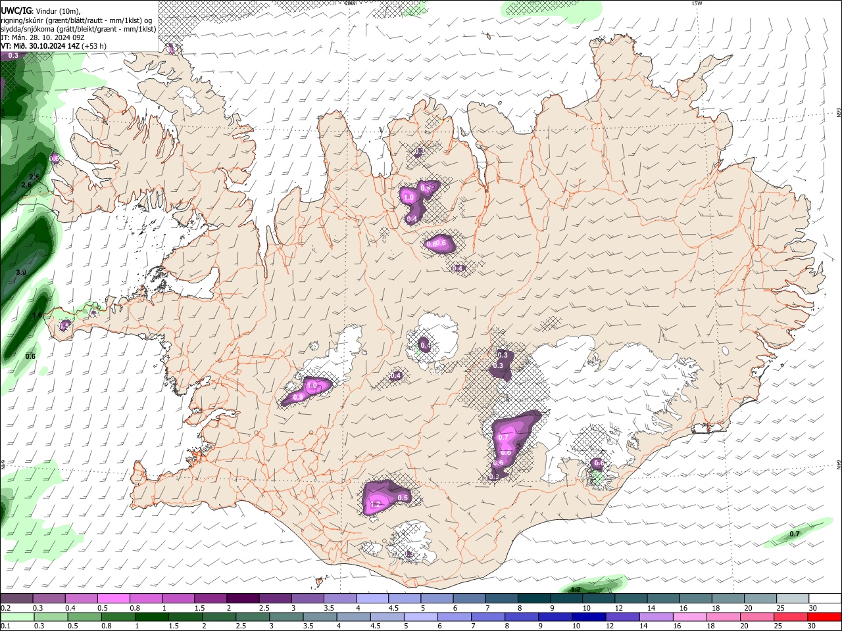
Task: Click the '15W' longitude label
Action: click(x=696, y=3)
